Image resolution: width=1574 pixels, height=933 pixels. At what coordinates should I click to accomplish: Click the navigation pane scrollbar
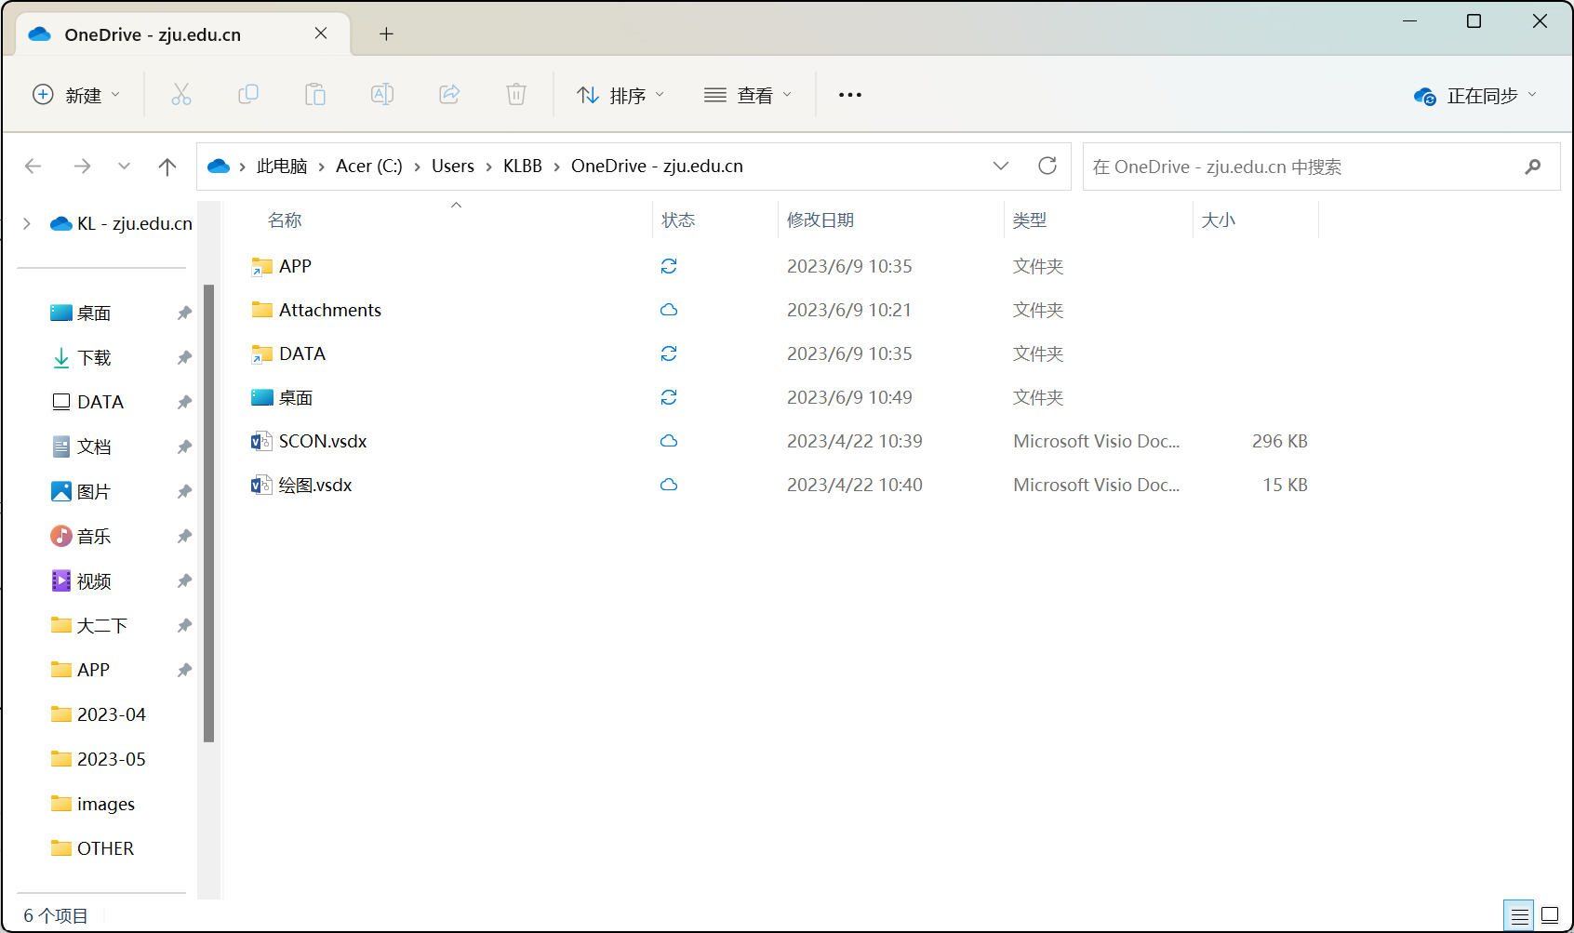tap(208, 513)
